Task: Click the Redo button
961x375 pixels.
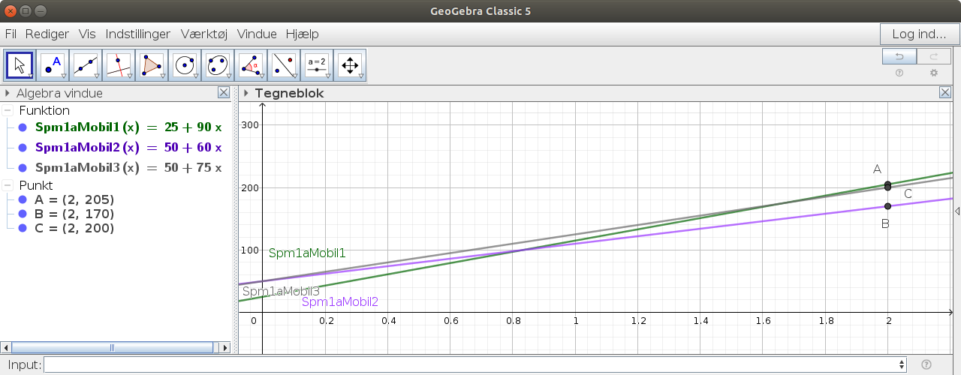Action: point(934,56)
